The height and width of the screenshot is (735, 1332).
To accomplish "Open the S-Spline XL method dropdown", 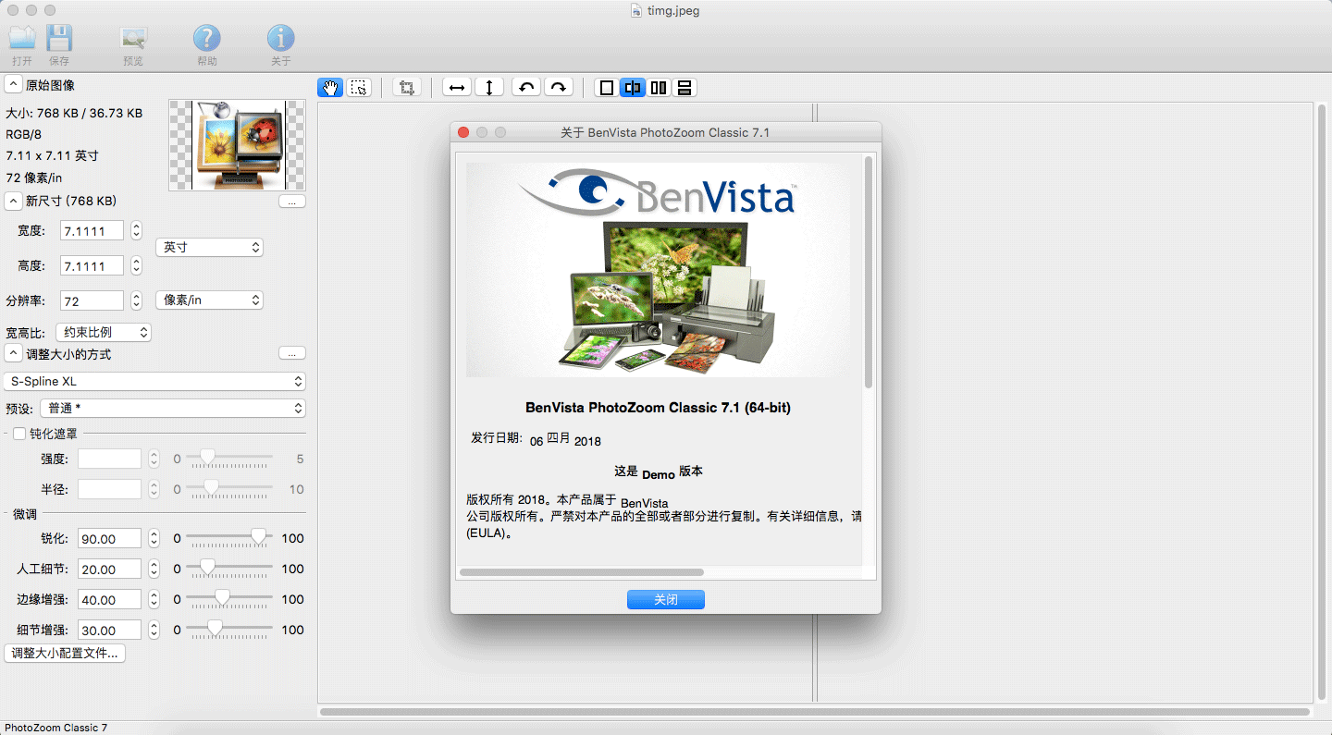I will [x=154, y=381].
